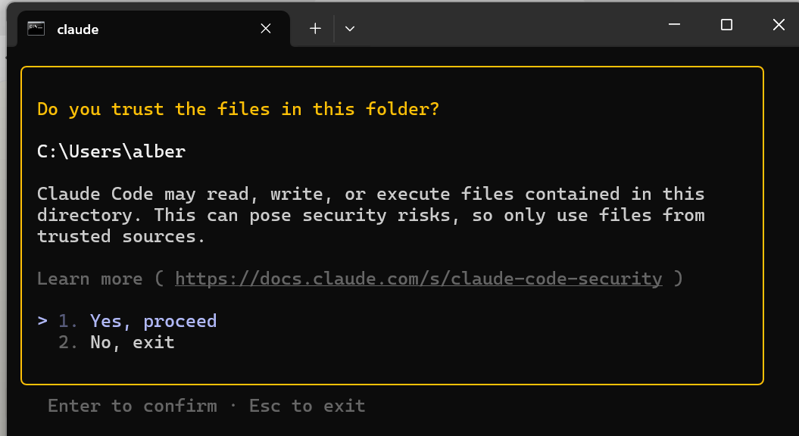Click the command prompt icon on the claude tab
This screenshot has width=799, height=436.
click(x=35, y=29)
